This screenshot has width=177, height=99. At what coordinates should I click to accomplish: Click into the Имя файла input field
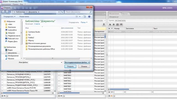[45, 62]
